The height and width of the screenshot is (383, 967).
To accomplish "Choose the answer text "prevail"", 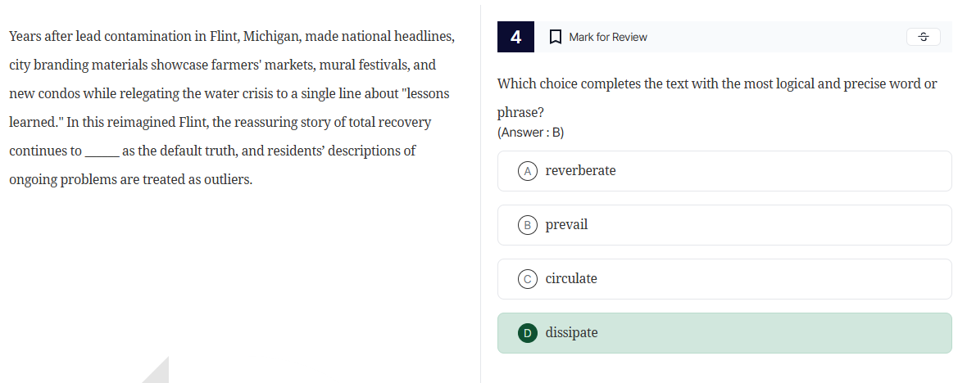I will pyautogui.click(x=566, y=225).
